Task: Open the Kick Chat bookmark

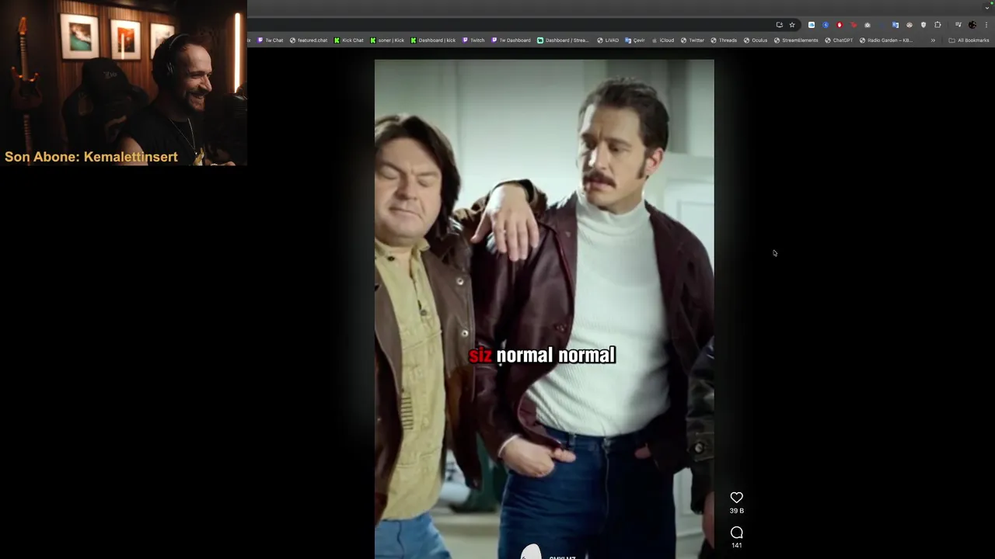Action: coord(349,40)
